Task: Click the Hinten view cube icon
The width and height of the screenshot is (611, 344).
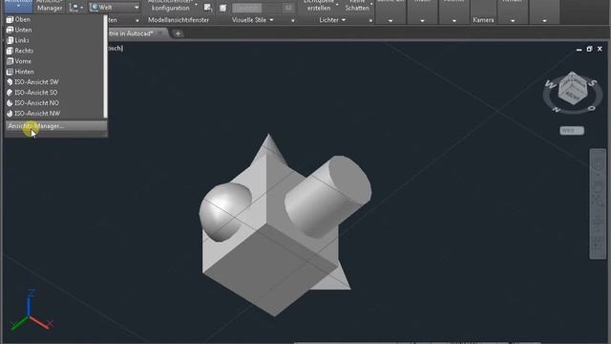Action: coord(10,72)
